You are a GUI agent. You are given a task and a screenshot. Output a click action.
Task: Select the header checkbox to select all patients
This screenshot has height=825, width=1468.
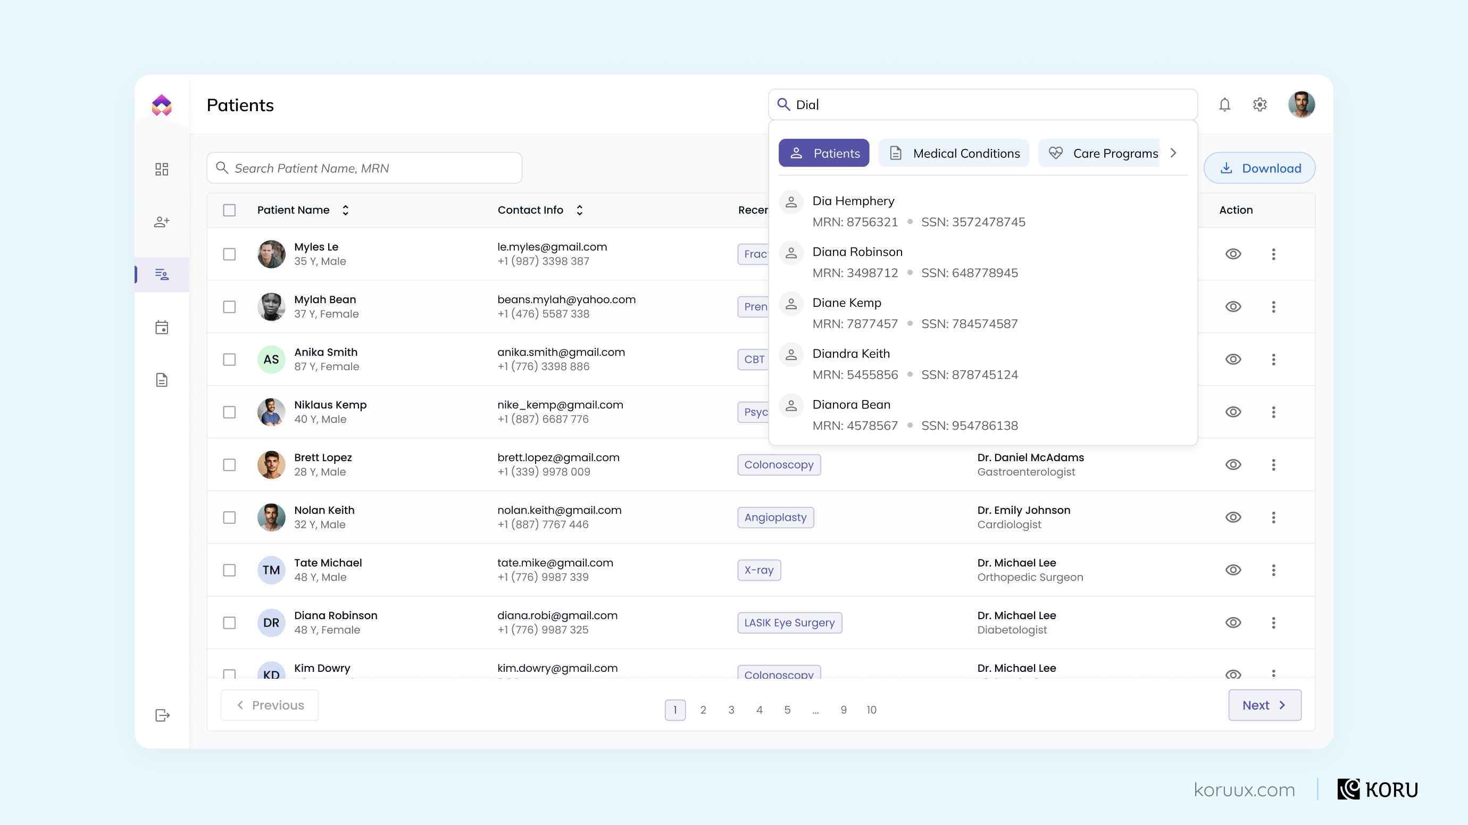click(x=230, y=210)
